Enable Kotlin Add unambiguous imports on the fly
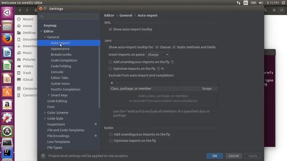287x161 pixels. (x=111, y=134)
